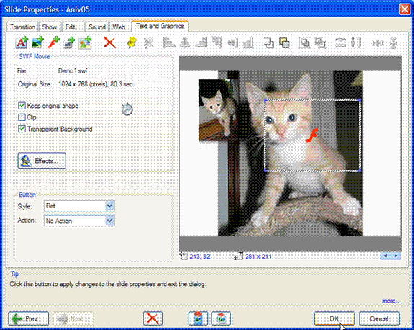Open the Effects dialog button
The width and height of the screenshot is (414, 330).
(x=42, y=161)
